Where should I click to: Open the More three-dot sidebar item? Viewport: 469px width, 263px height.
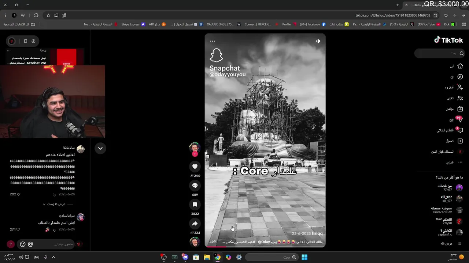[x=460, y=162]
